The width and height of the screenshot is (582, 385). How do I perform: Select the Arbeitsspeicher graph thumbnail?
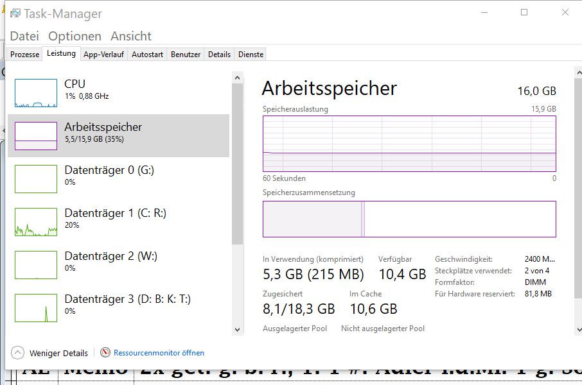point(36,136)
